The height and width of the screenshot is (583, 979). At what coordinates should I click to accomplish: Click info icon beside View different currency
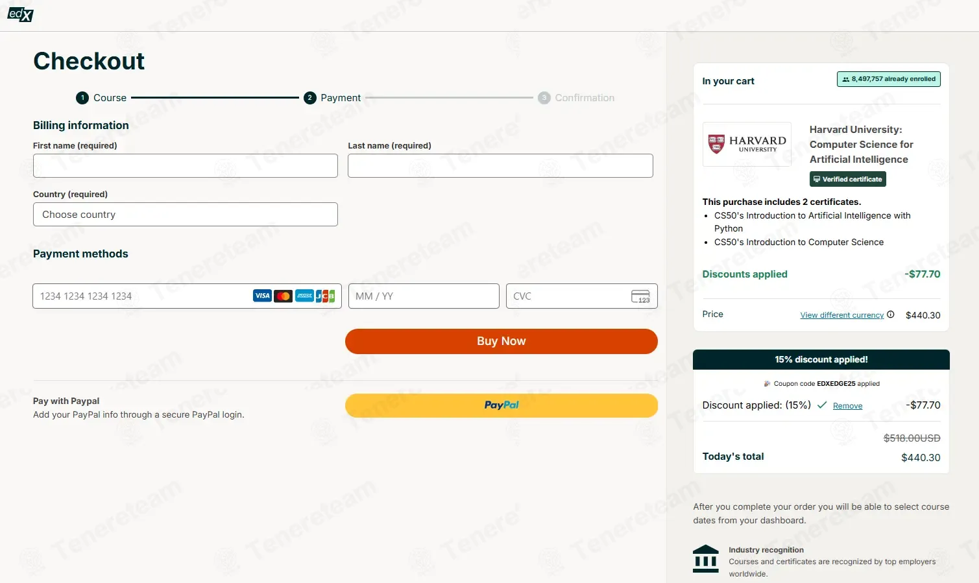891,315
